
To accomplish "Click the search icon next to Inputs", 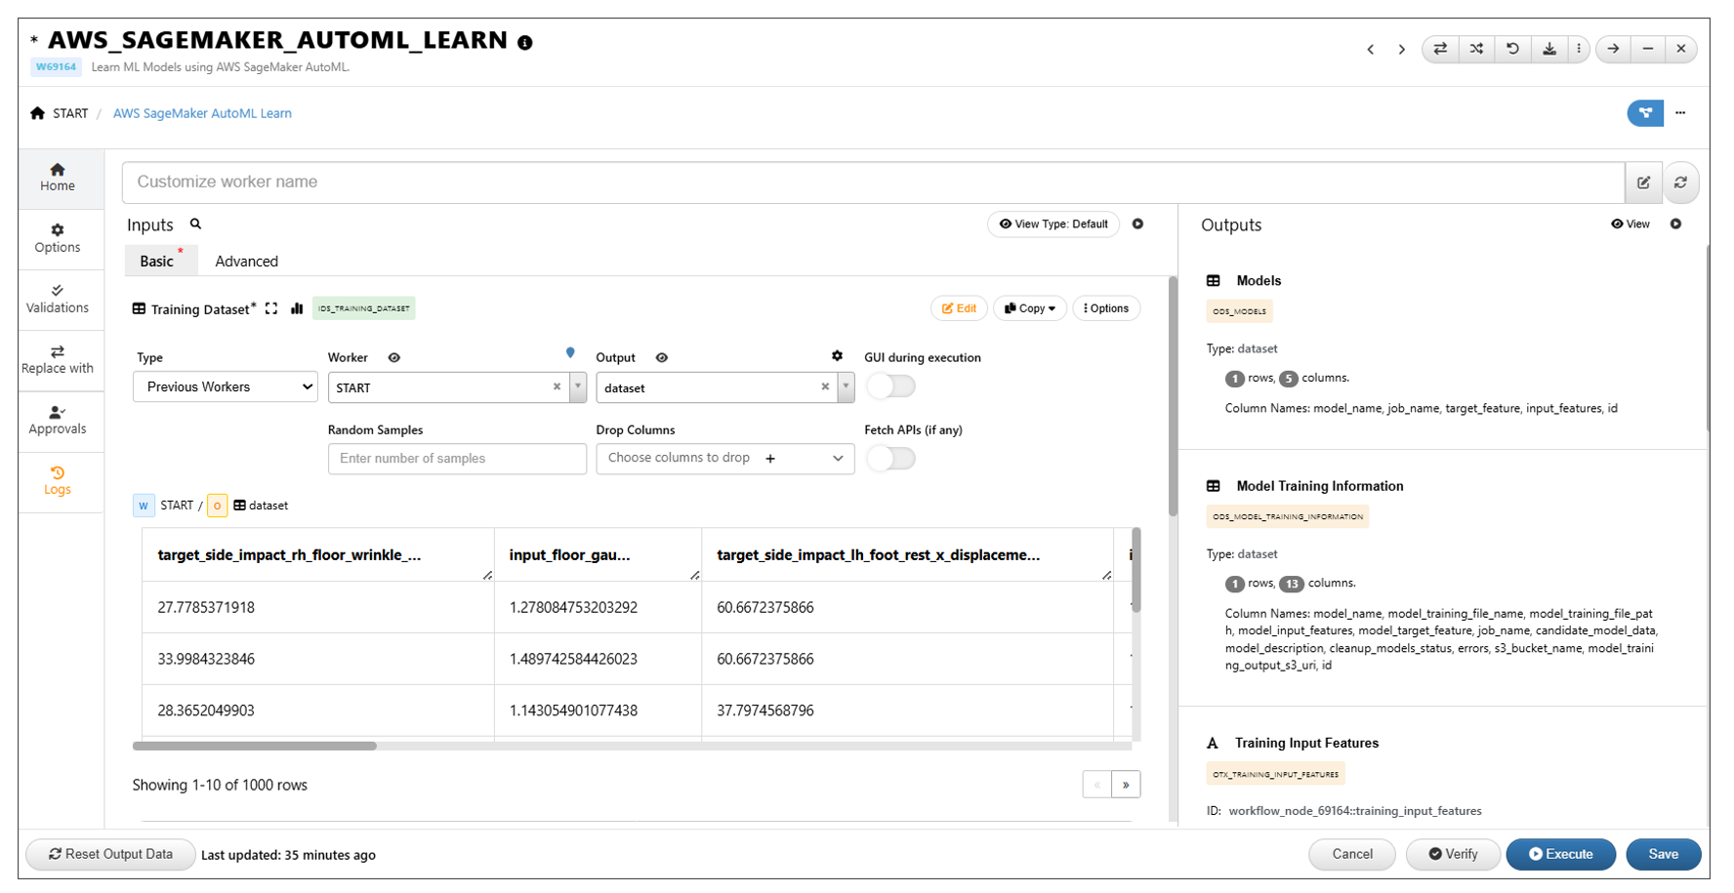I will [x=195, y=224].
